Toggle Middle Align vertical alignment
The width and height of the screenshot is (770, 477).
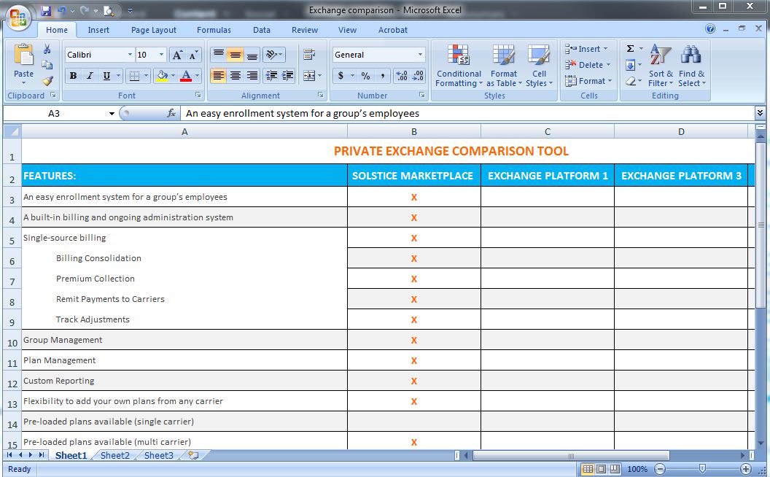pos(236,55)
